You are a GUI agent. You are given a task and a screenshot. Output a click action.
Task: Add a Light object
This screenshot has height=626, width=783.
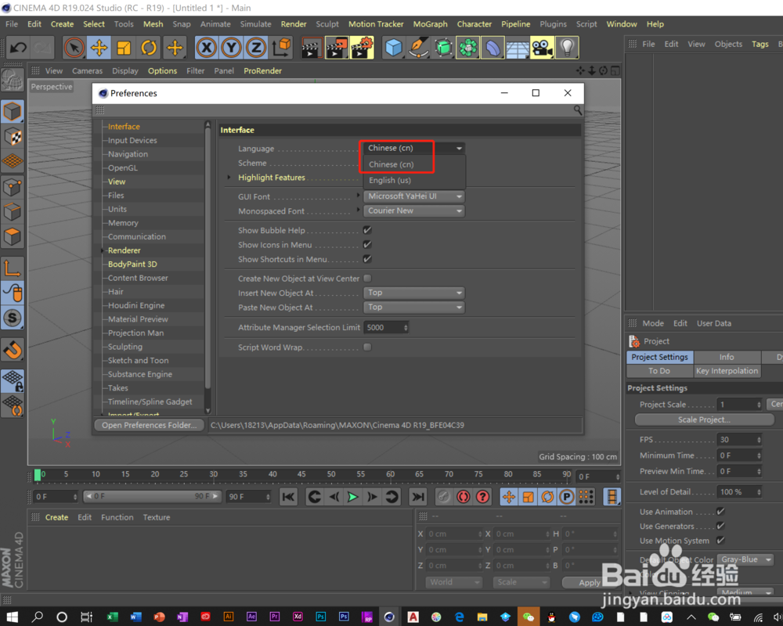coord(567,48)
